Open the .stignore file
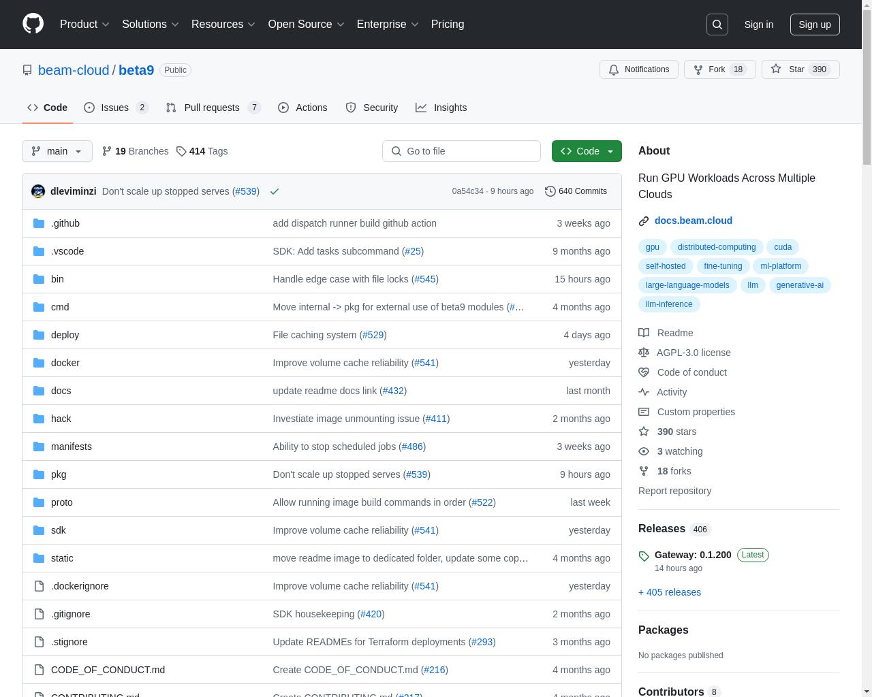 click(69, 642)
